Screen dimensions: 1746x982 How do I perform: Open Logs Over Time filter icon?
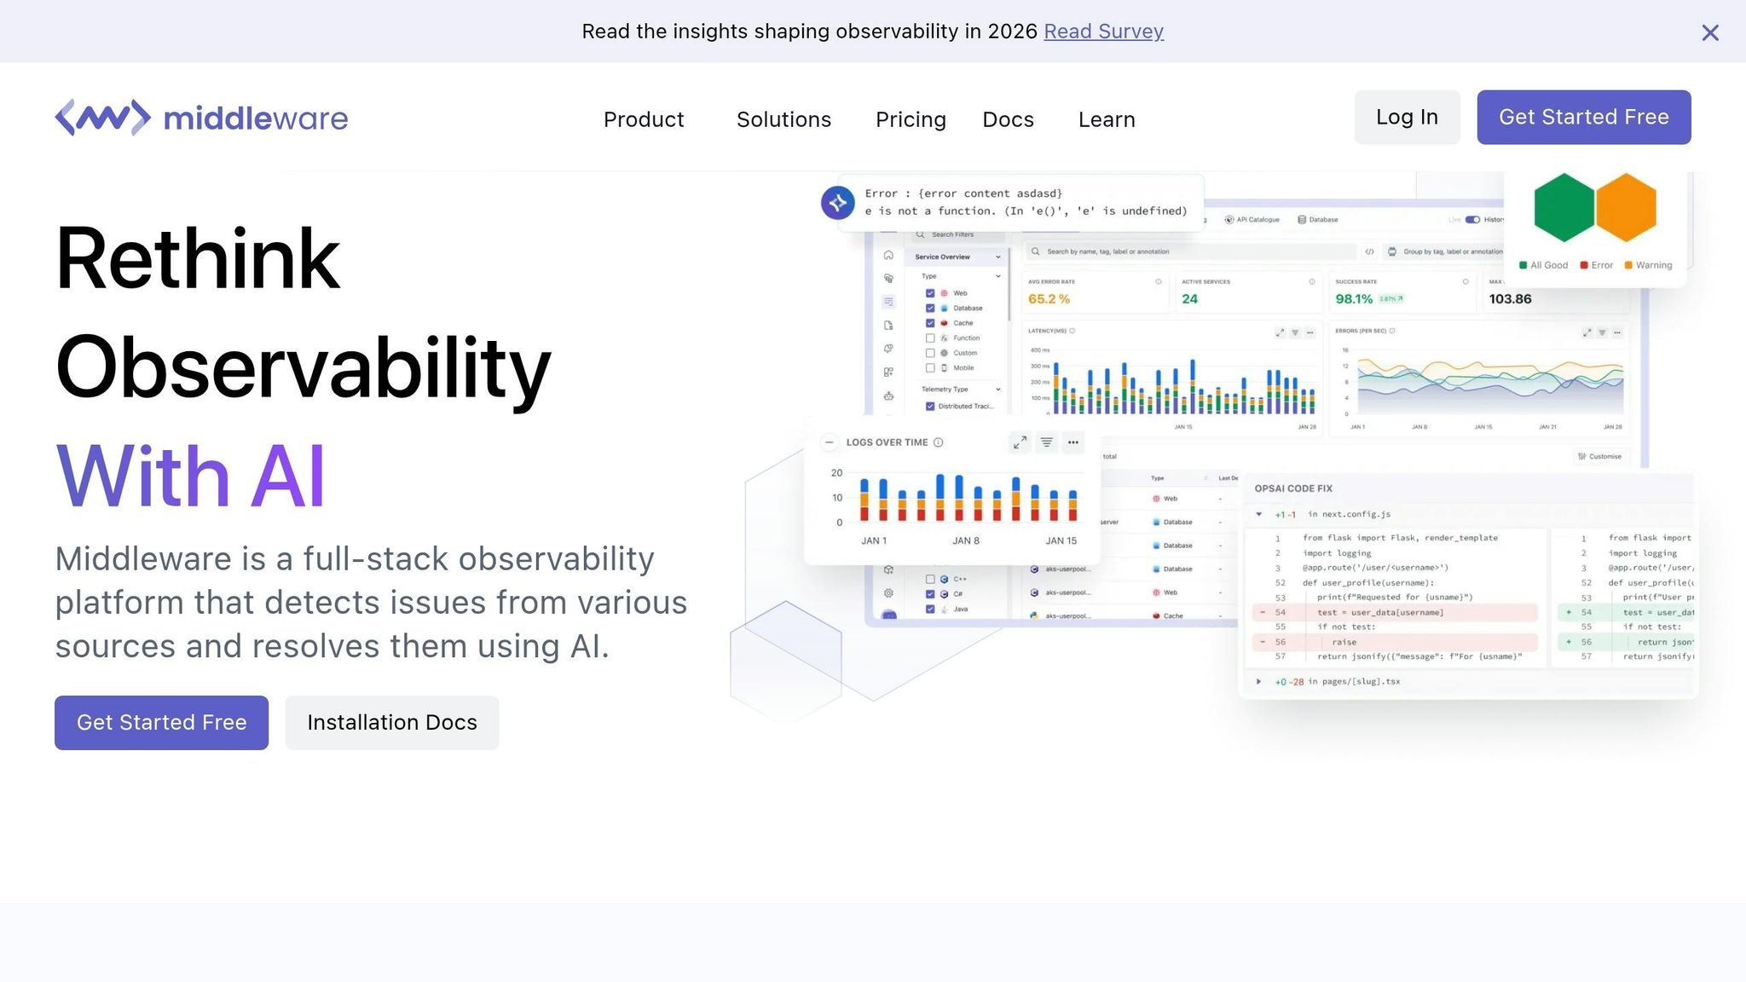[1046, 442]
